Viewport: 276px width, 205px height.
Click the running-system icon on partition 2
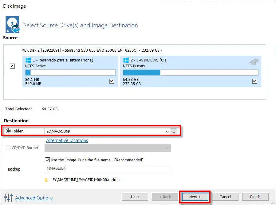(254, 62)
